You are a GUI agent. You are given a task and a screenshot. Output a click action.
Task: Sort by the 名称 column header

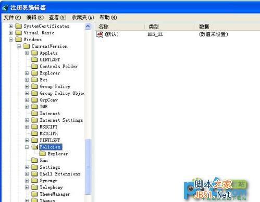(x=120, y=27)
